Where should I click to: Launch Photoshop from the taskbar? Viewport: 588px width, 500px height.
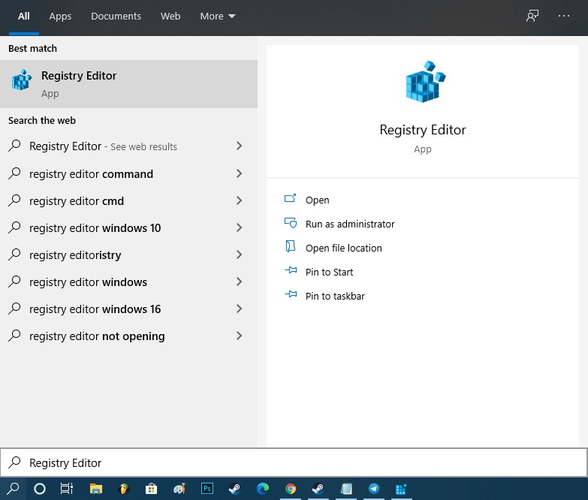click(x=207, y=489)
